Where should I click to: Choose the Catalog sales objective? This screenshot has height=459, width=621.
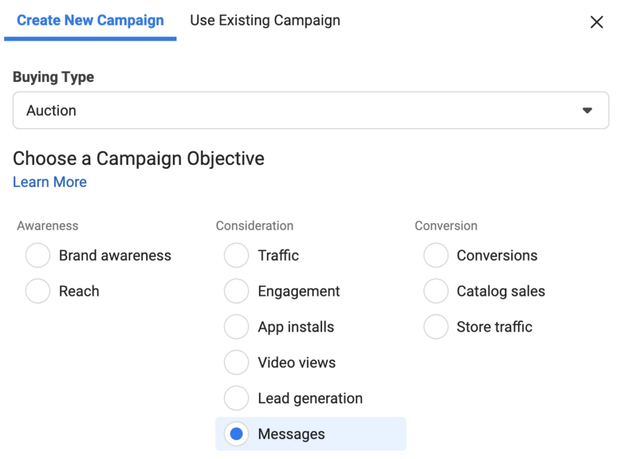pos(435,291)
